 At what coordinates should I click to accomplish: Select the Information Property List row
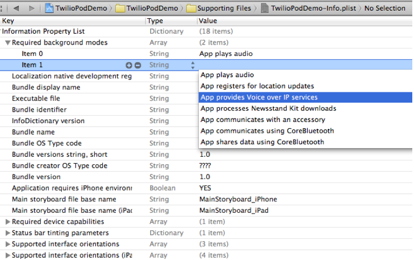pyautogui.click(x=206, y=31)
